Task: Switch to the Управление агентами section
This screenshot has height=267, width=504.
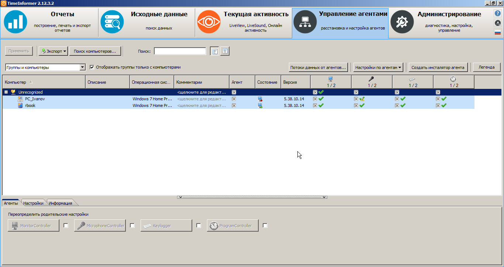Action: click(x=340, y=23)
